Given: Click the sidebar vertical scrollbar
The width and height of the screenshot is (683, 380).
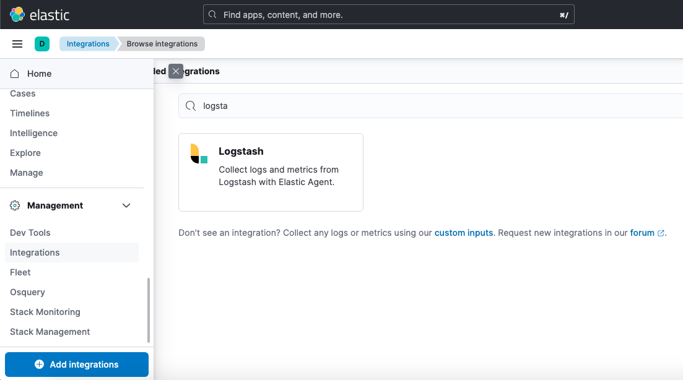Looking at the screenshot, I should pyautogui.click(x=149, y=309).
